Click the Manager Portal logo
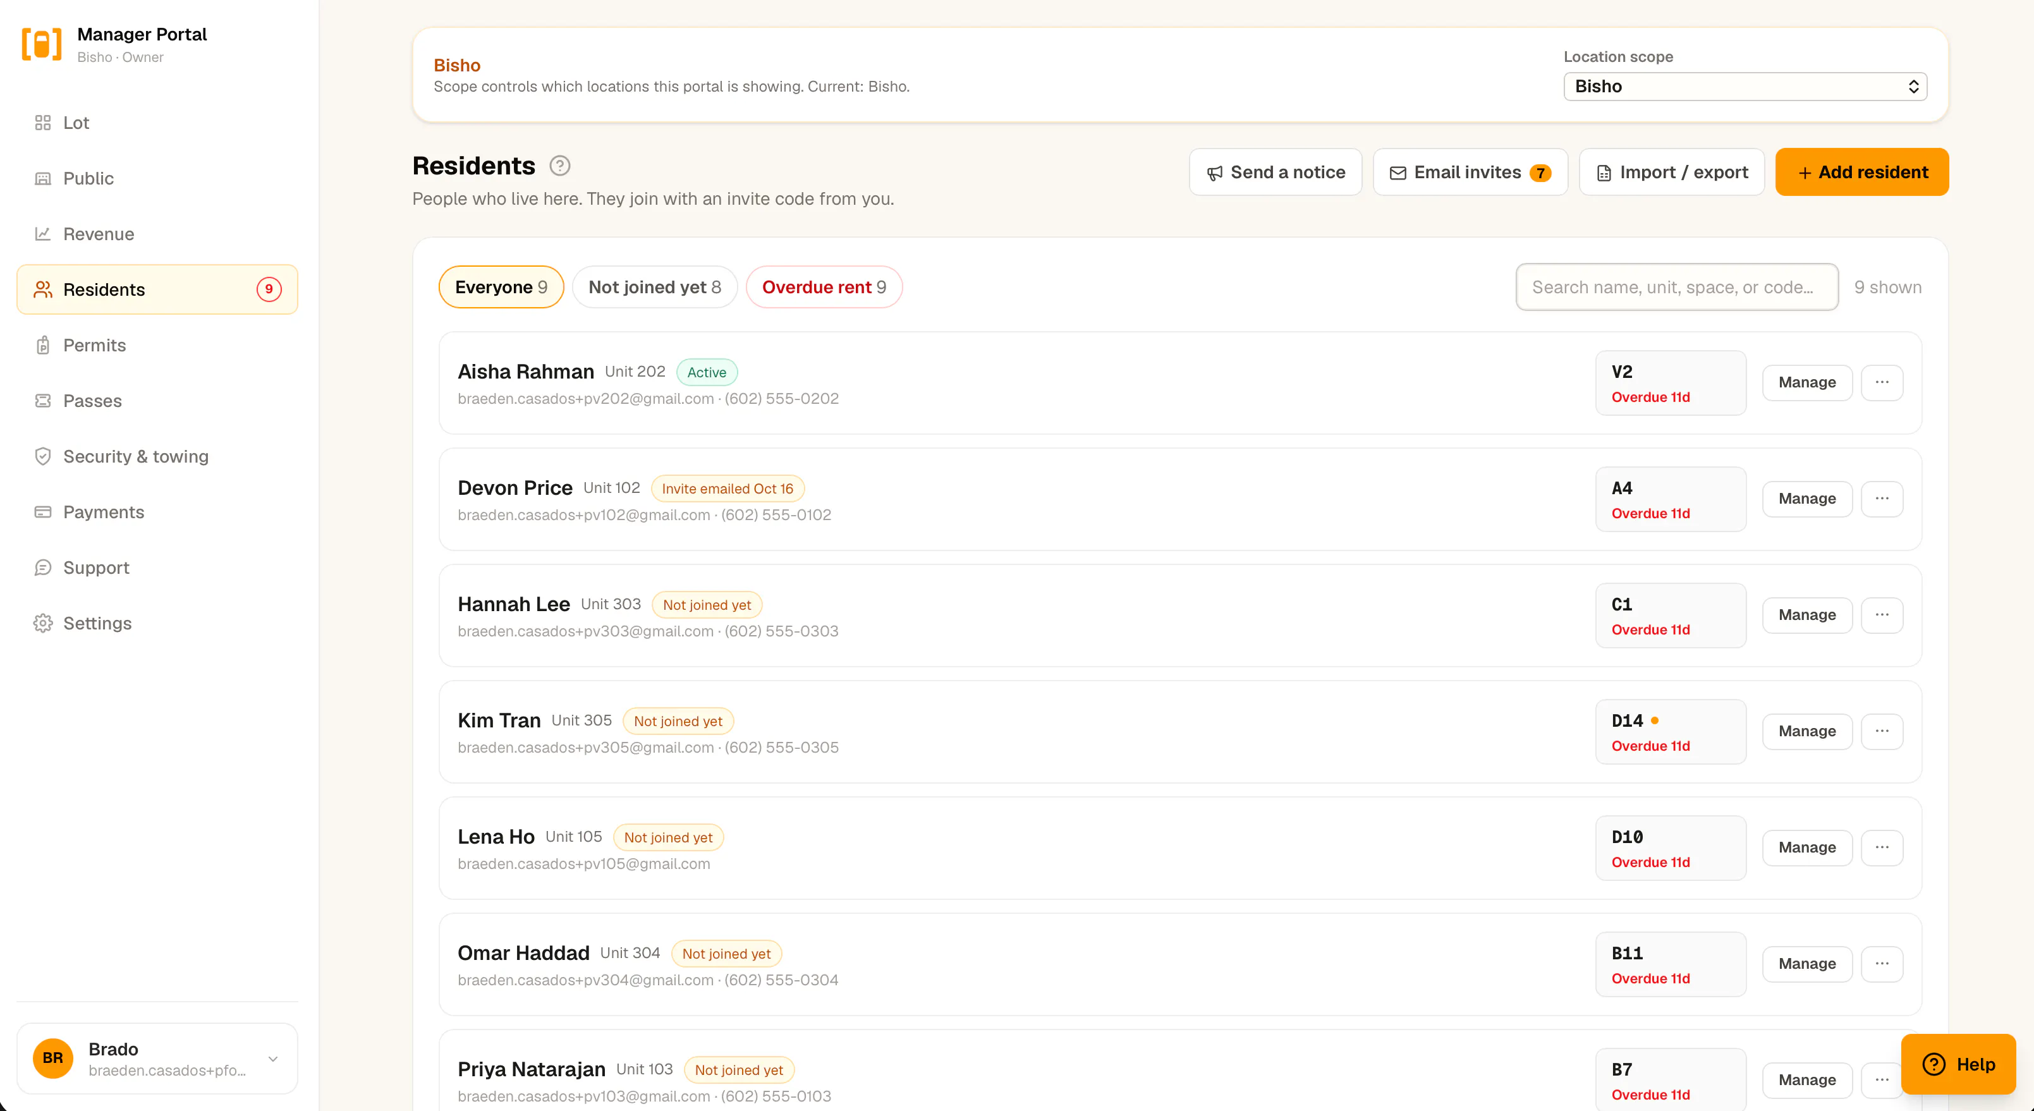 coord(41,44)
